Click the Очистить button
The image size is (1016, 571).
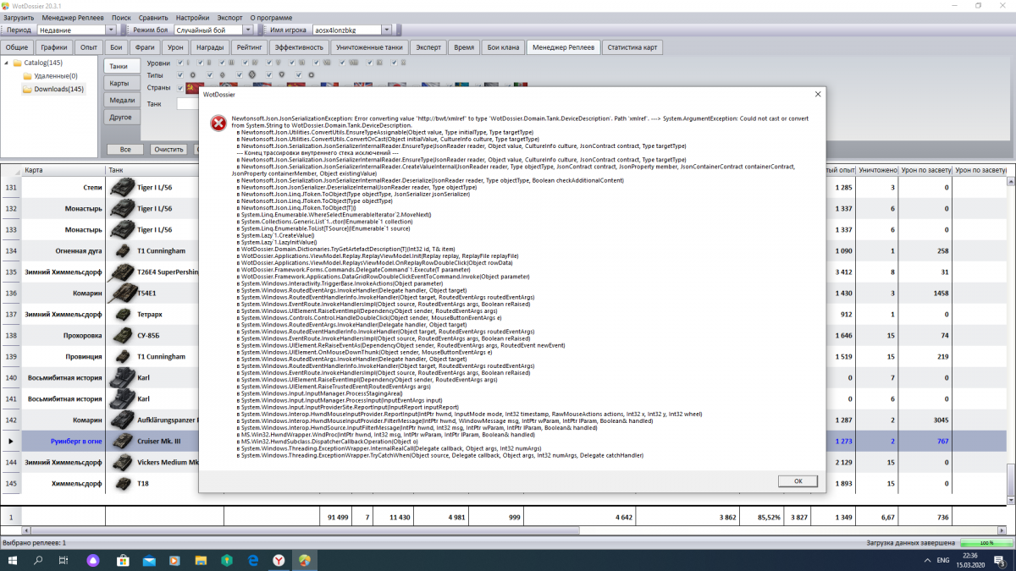point(168,149)
